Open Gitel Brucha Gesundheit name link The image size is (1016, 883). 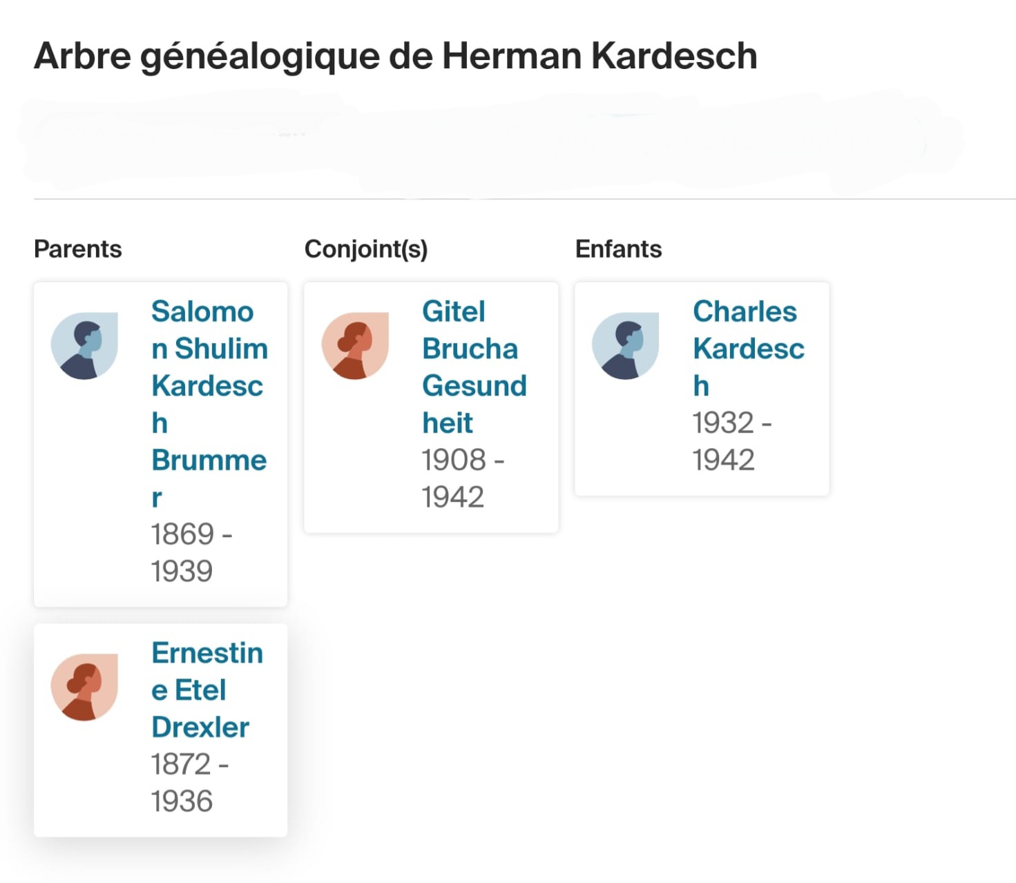[x=475, y=367]
